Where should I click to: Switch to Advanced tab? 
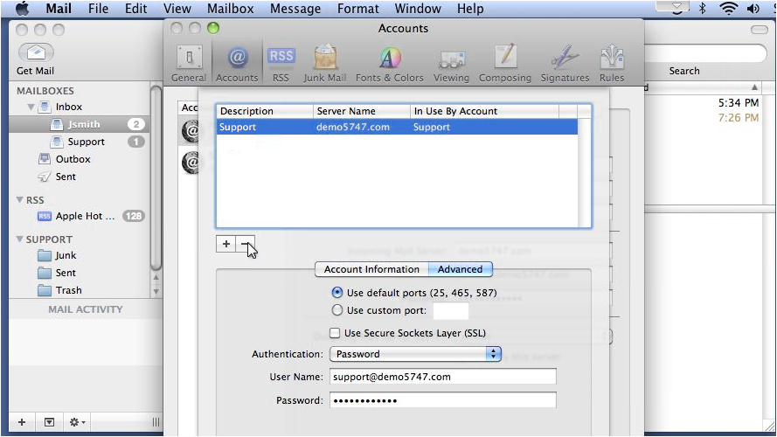pos(460,269)
